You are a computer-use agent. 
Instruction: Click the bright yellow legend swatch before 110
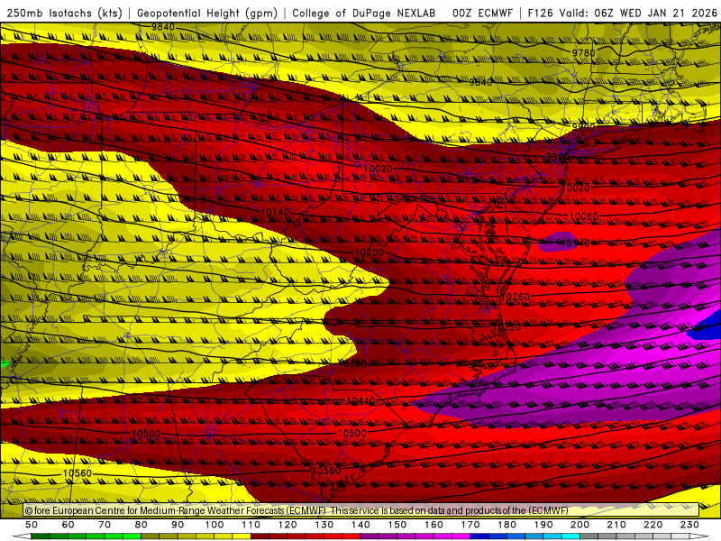(242, 536)
